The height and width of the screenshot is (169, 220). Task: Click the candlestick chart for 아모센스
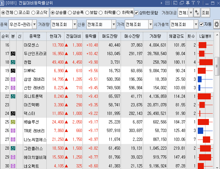click(205, 45)
